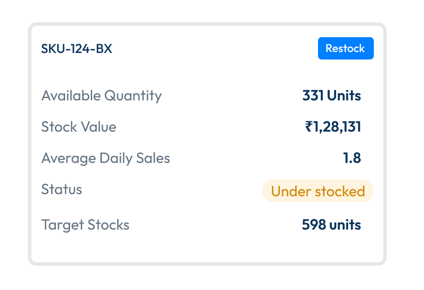The width and height of the screenshot is (424, 290).
Task: Click the Stock Value label
Action: point(79,127)
